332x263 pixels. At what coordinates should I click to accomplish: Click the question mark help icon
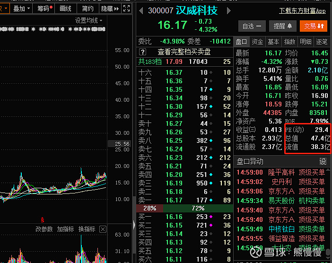(143, 52)
